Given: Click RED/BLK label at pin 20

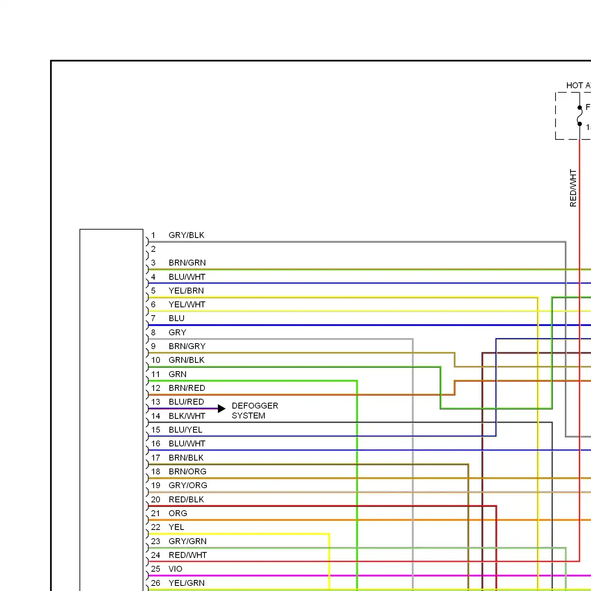Looking at the screenshot, I should tap(186, 500).
